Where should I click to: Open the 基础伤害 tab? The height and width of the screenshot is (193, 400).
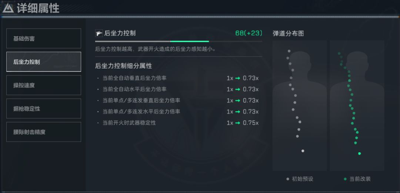(x=44, y=39)
